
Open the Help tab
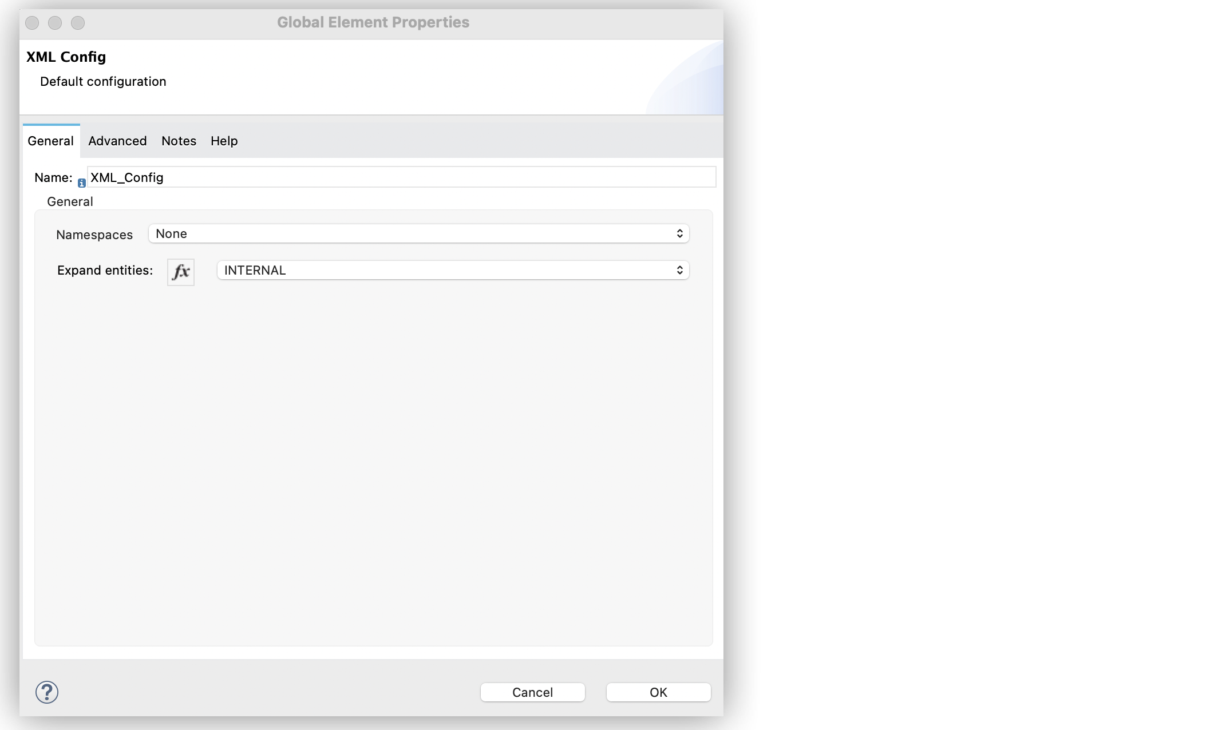coord(223,140)
